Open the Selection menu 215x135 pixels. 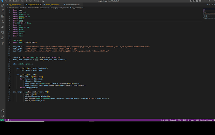[16, 1]
